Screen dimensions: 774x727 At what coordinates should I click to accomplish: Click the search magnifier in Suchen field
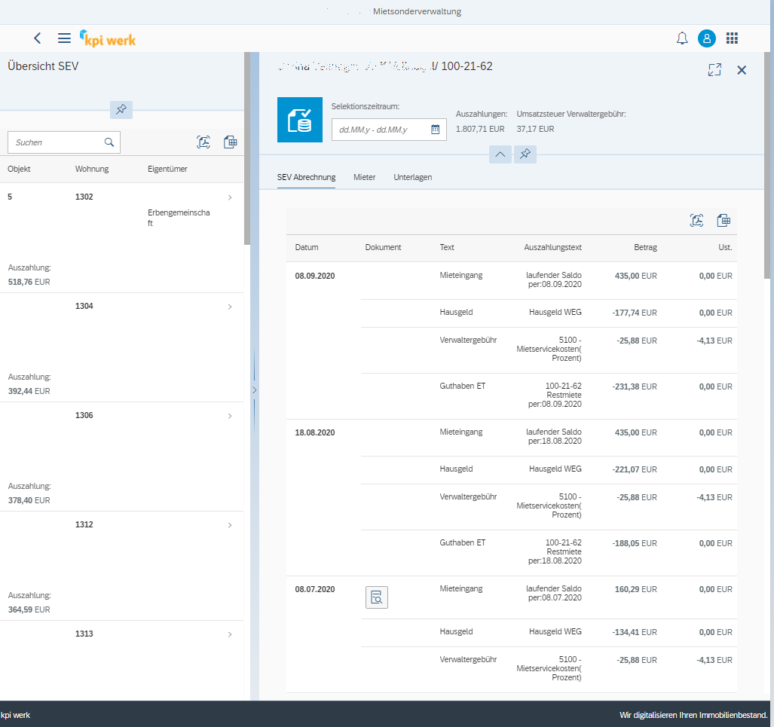pyautogui.click(x=109, y=142)
